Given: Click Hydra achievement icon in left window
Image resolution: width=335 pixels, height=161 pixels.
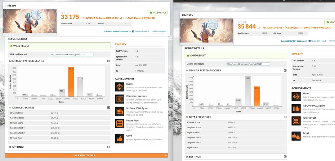Looking at the screenshot, I should pos(119,87).
